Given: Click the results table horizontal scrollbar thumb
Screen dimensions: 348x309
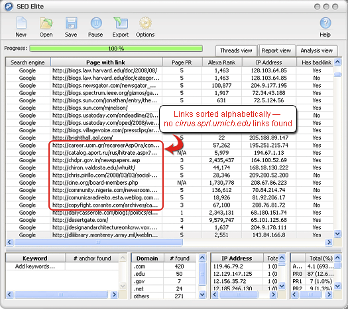Looking at the screenshot, I should point(98,242).
